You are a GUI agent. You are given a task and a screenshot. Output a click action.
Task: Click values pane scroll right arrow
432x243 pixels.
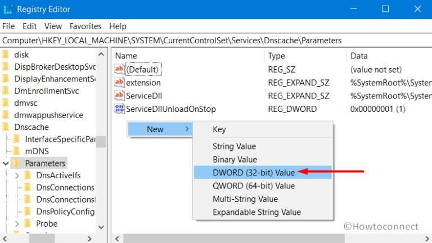tap(427, 238)
